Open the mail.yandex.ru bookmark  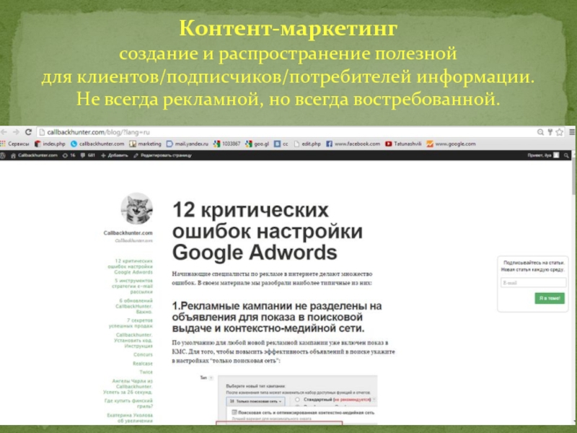(x=188, y=144)
